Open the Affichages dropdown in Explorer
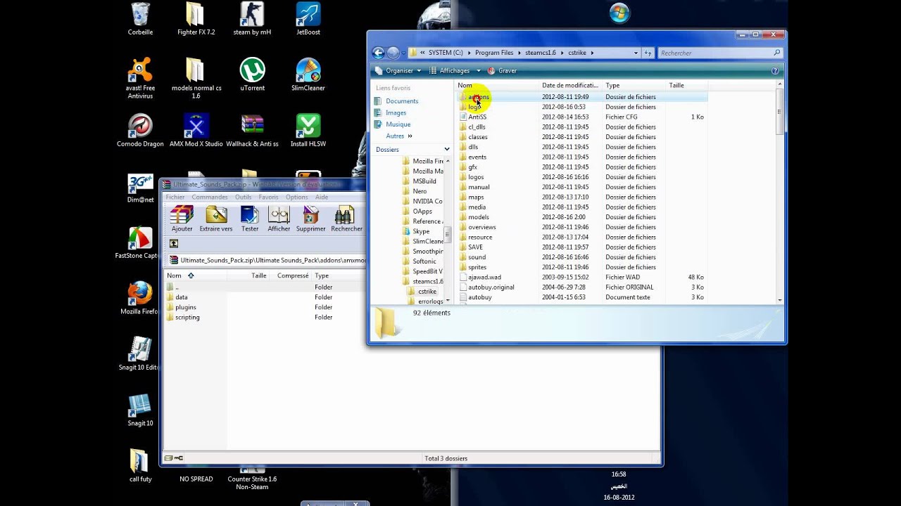This screenshot has width=901, height=506. point(455,70)
